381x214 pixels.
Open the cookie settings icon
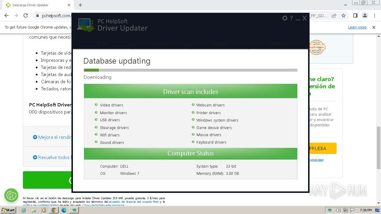(x=11, y=195)
